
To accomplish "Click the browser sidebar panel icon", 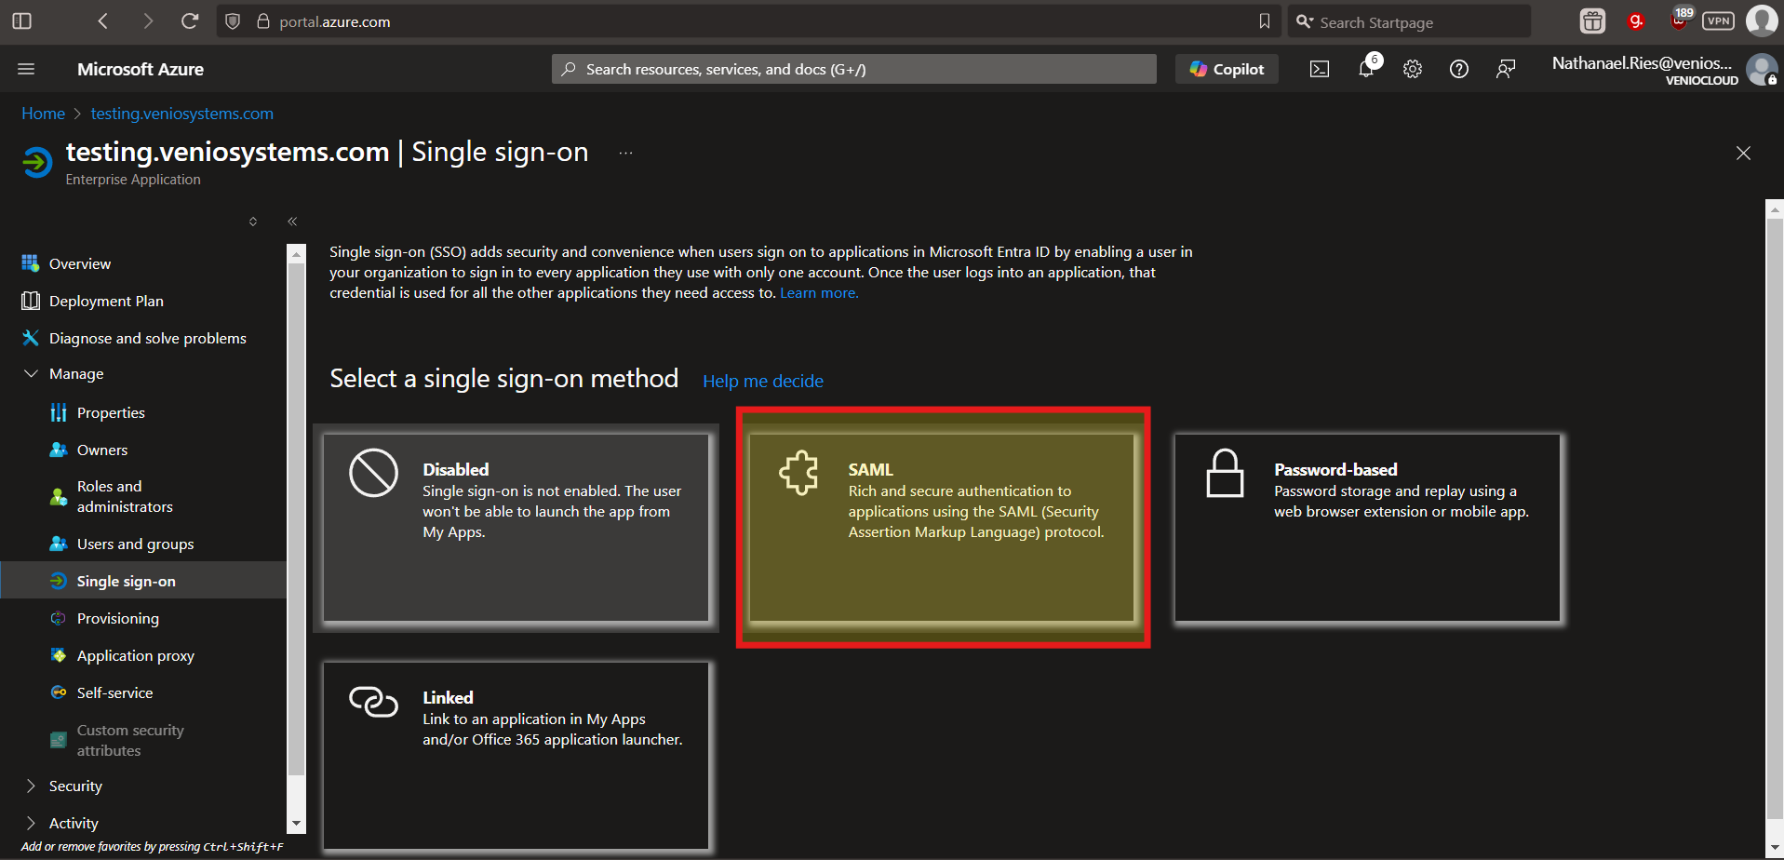I will (22, 21).
